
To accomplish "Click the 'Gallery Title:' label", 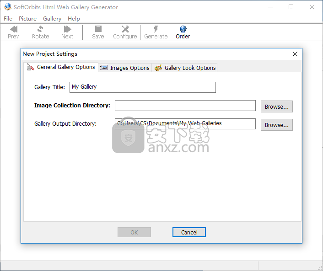I will (49, 87).
